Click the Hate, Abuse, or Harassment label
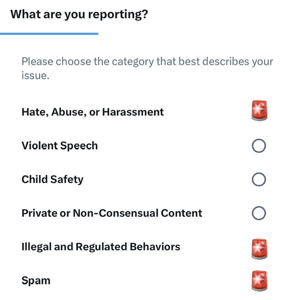The width and height of the screenshot is (290, 300). 93,112
